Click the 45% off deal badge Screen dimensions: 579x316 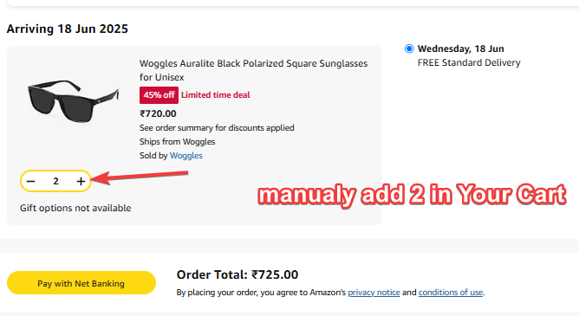tap(159, 95)
